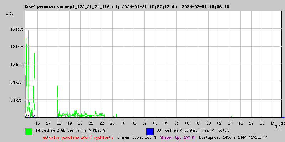Click the green IN legend swatch
Viewport: 285px width, 142px height.
29,131
